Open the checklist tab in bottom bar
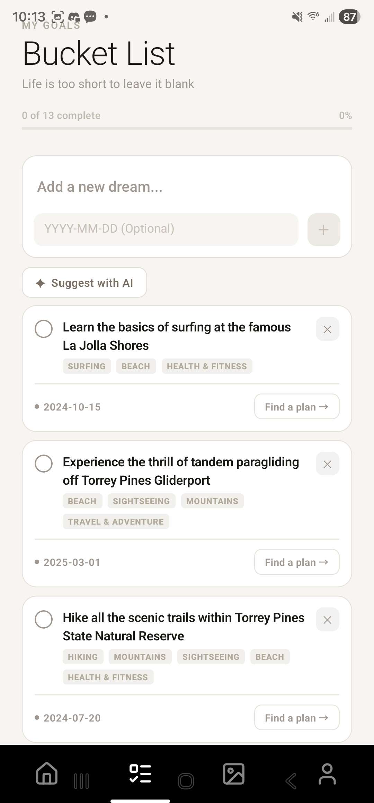Viewport: 374px width, 803px height. coord(140,774)
